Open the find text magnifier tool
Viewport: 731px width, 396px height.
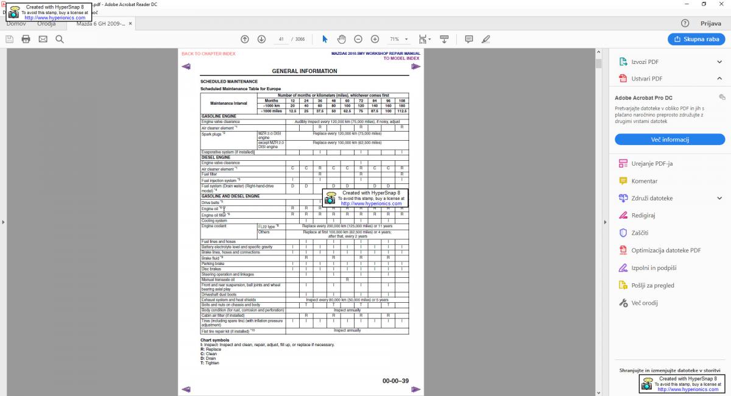pyautogui.click(x=60, y=39)
